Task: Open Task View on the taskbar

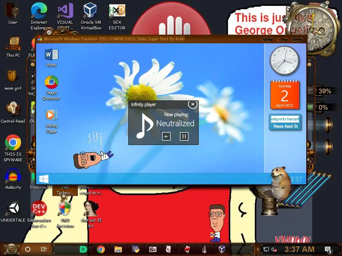Action: point(44,249)
